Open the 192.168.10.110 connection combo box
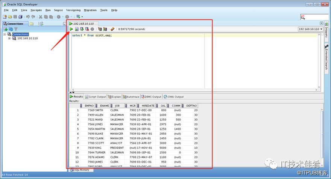This screenshot has width=331, height=179. pyautogui.click(x=311, y=29)
